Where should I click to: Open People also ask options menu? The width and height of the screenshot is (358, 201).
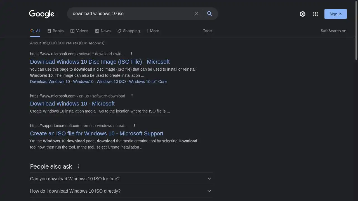[x=79, y=166]
